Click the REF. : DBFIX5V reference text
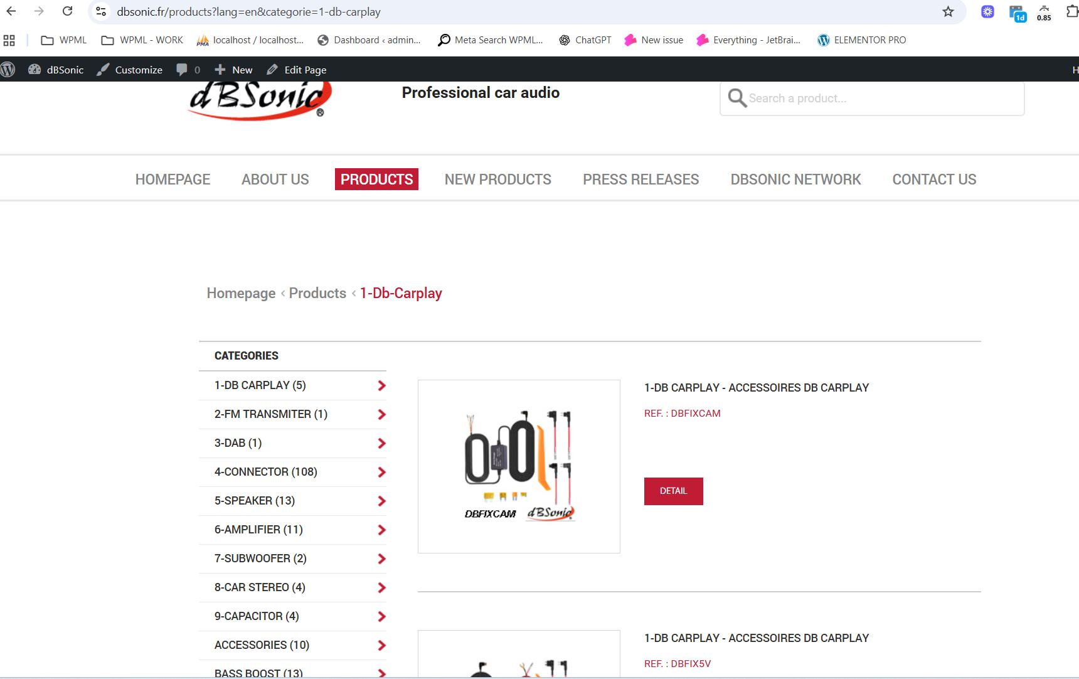Screen dimensions: 1079x679 click(678, 664)
